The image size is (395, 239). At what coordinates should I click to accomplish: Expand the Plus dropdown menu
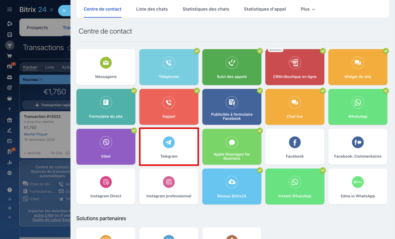[x=308, y=9]
